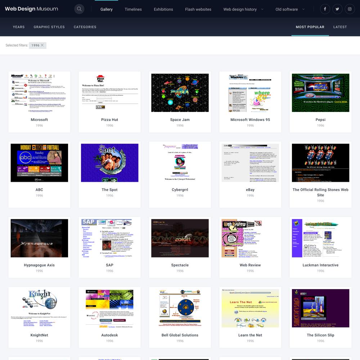Open the Exhibitions page
This screenshot has height=360, width=360.
(x=163, y=9)
